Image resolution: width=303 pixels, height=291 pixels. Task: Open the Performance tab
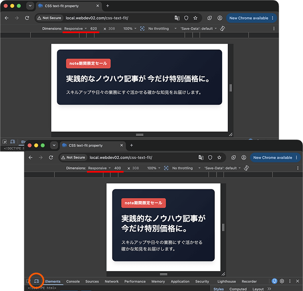[135, 281]
